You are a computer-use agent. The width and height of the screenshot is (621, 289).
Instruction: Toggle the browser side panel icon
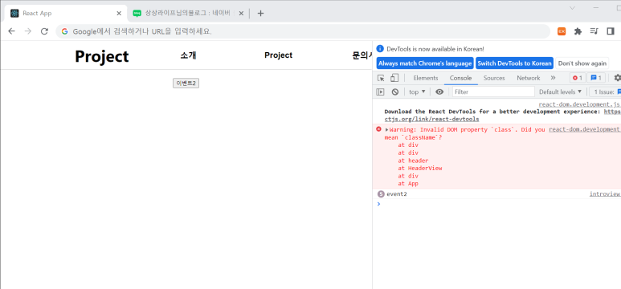tap(610, 31)
